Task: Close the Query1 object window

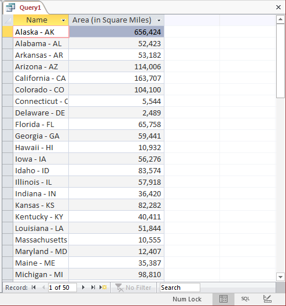Action: [x=278, y=8]
